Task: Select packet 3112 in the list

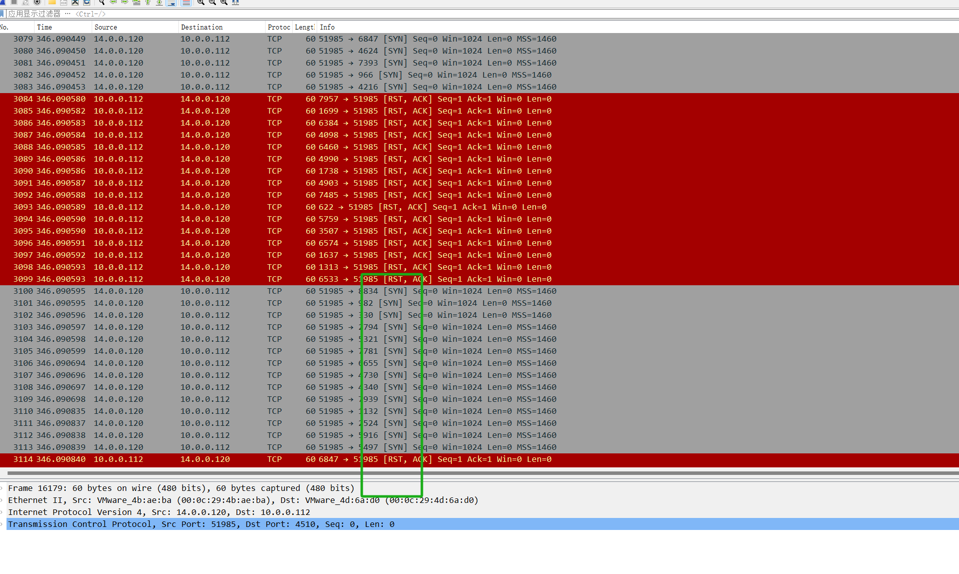Action: pos(479,435)
